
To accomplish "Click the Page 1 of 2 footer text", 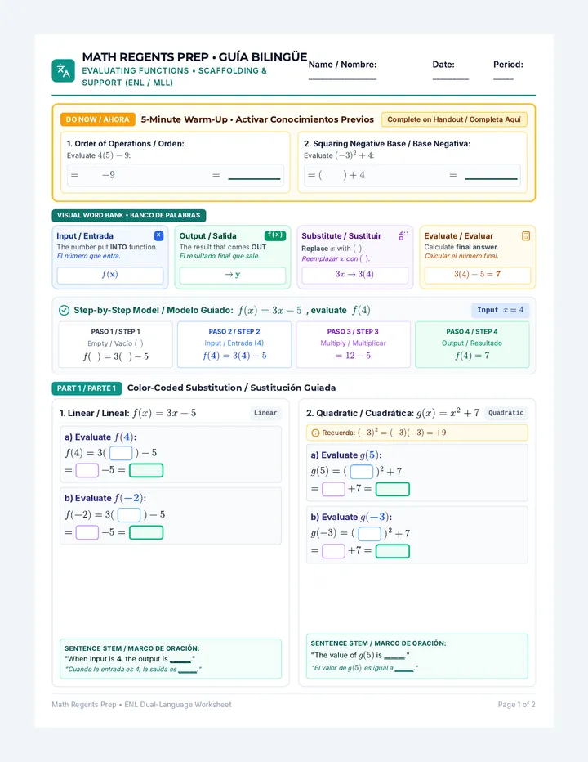I will (516, 705).
